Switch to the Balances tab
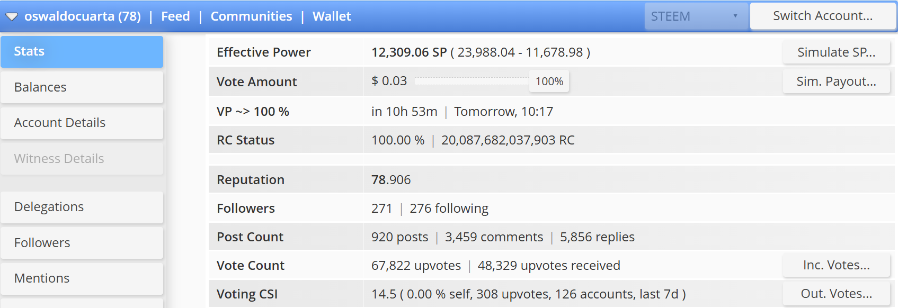 point(82,87)
